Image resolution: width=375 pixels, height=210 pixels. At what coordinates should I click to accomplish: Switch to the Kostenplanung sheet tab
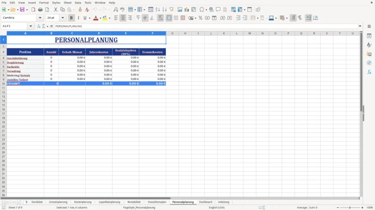point(83,202)
